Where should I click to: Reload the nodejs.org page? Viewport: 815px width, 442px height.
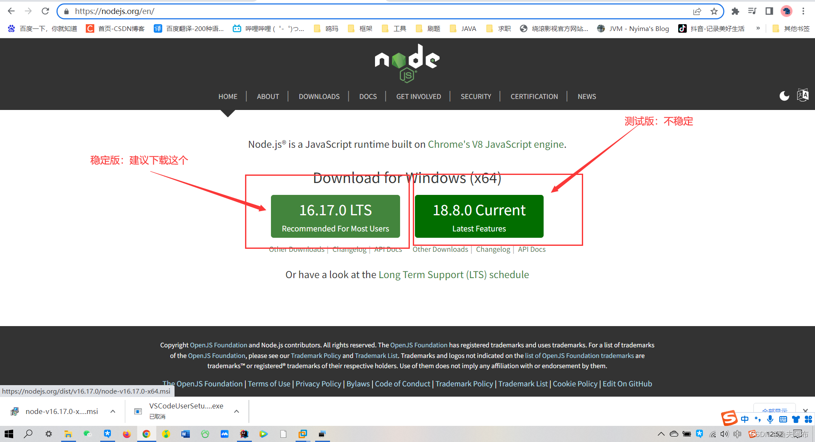click(x=45, y=11)
